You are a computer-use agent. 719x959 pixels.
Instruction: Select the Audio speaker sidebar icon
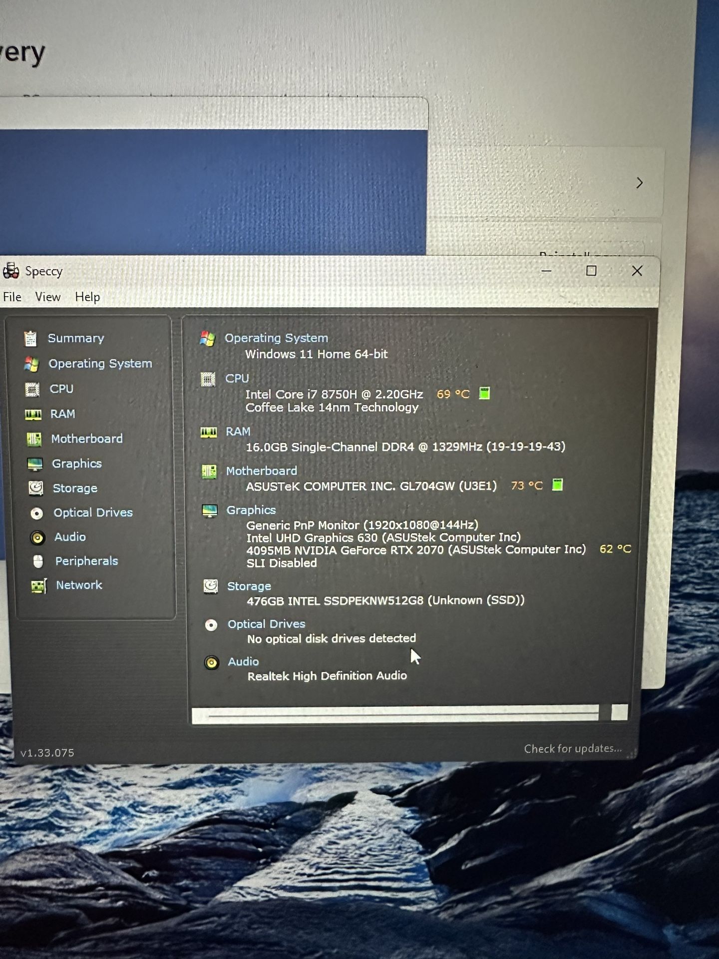click(37, 537)
